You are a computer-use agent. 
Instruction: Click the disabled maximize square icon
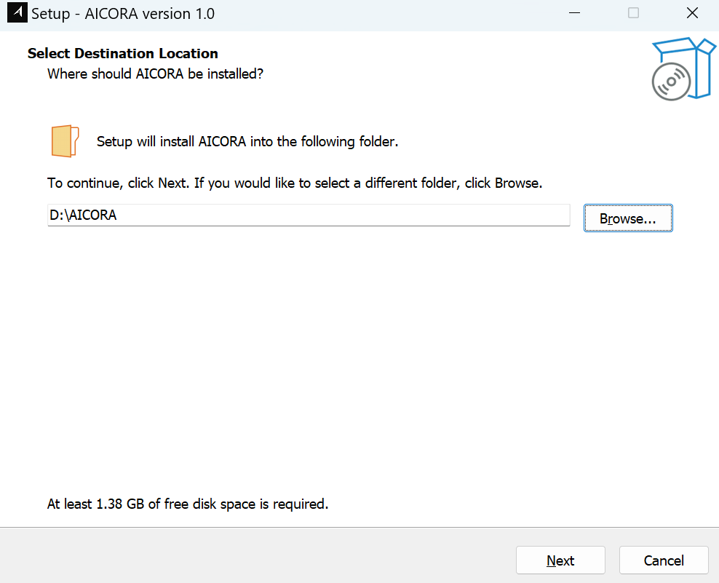point(633,13)
